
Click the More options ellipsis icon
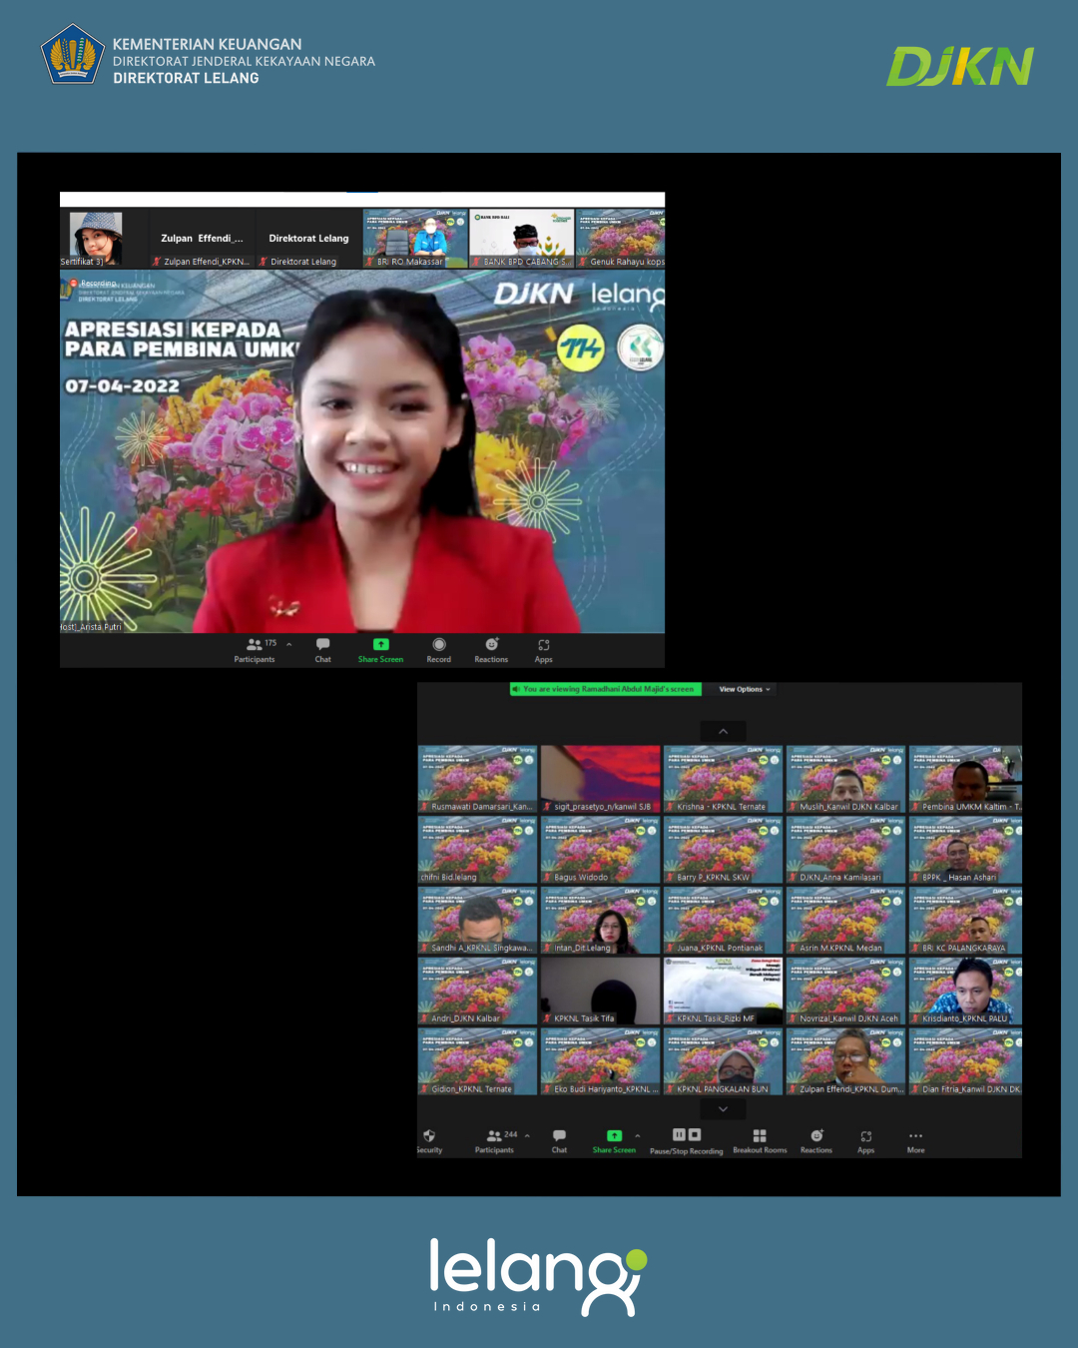pos(915,1139)
